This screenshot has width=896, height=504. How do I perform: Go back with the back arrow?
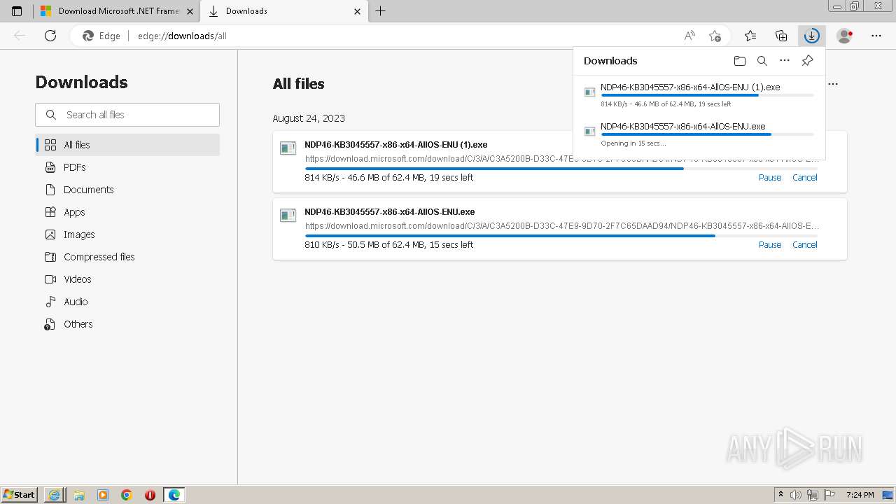pos(20,36)
